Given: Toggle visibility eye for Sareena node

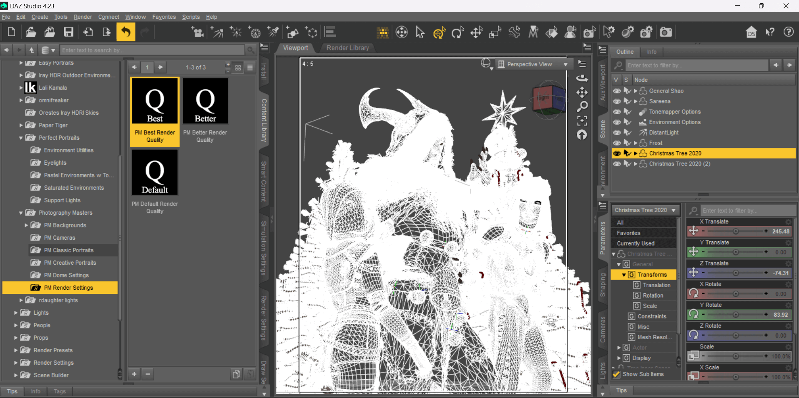Looking at the screenshot, I should tap(617, 101).
